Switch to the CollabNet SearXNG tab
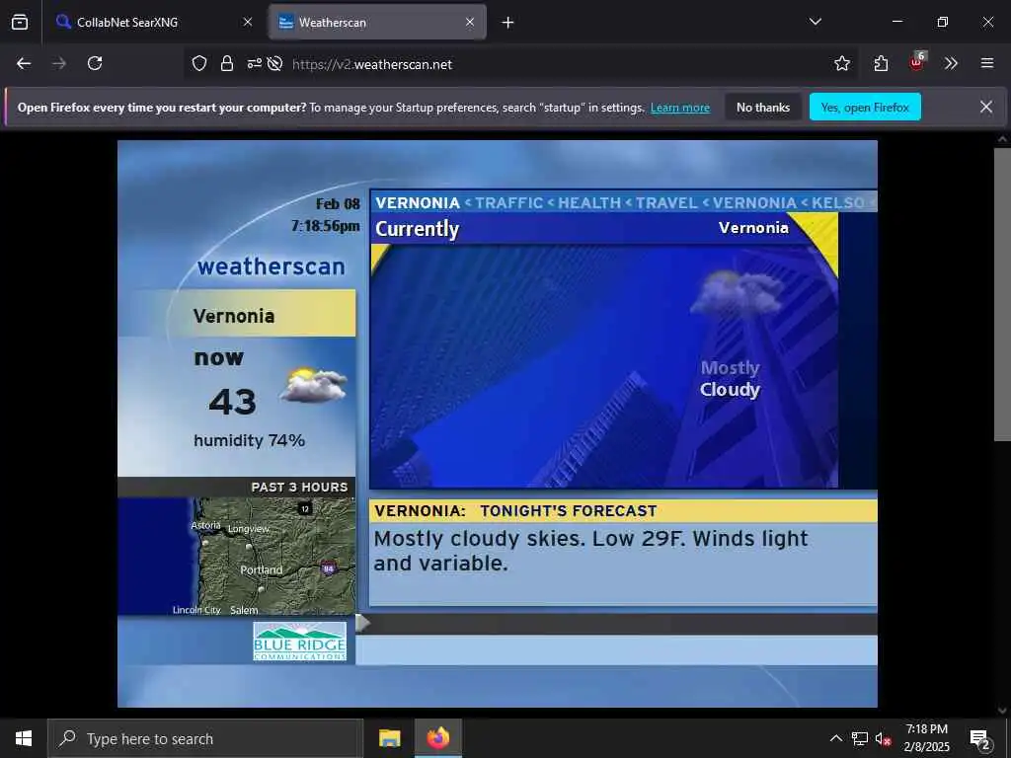Image resolution: width=1011 pixels, height=758 pixels. point(154,22)
